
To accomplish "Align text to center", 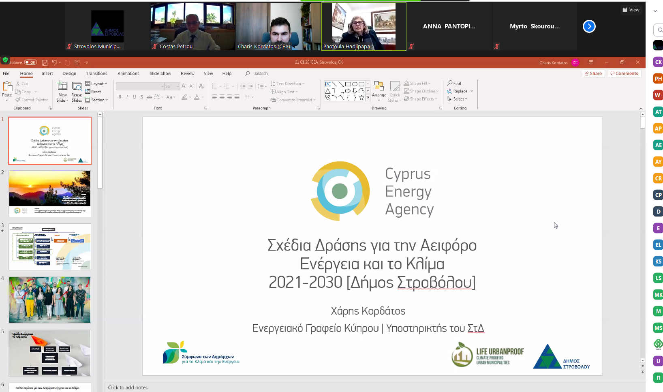I will 222,97.
